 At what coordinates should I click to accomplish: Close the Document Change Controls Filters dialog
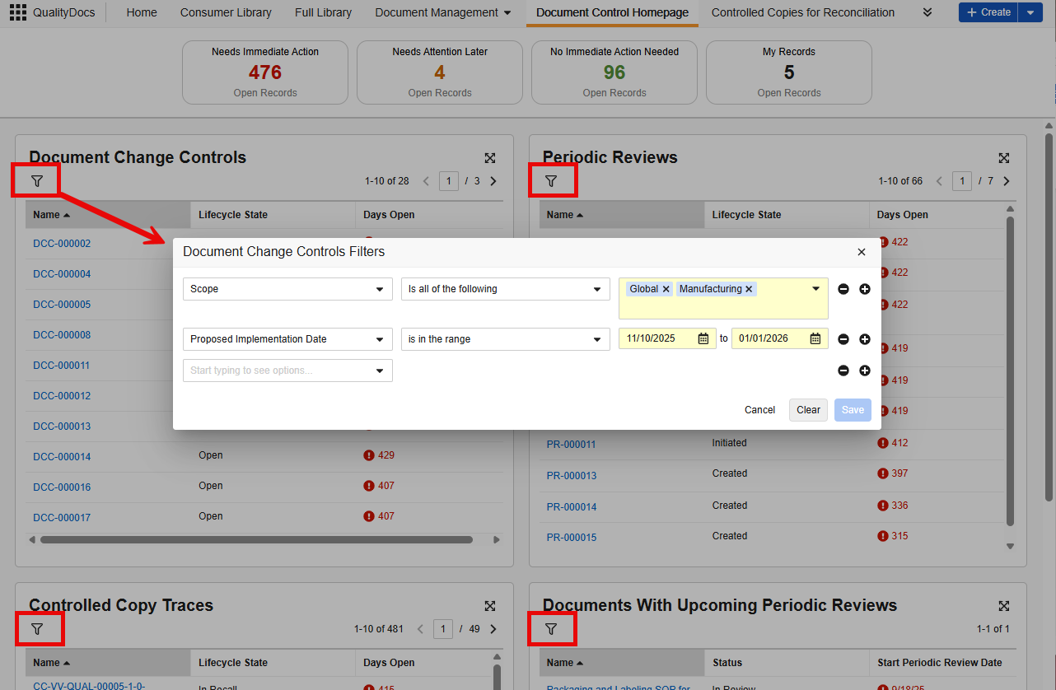pos(862,252)
